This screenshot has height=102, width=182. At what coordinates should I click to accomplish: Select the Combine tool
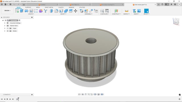point(66,11)
